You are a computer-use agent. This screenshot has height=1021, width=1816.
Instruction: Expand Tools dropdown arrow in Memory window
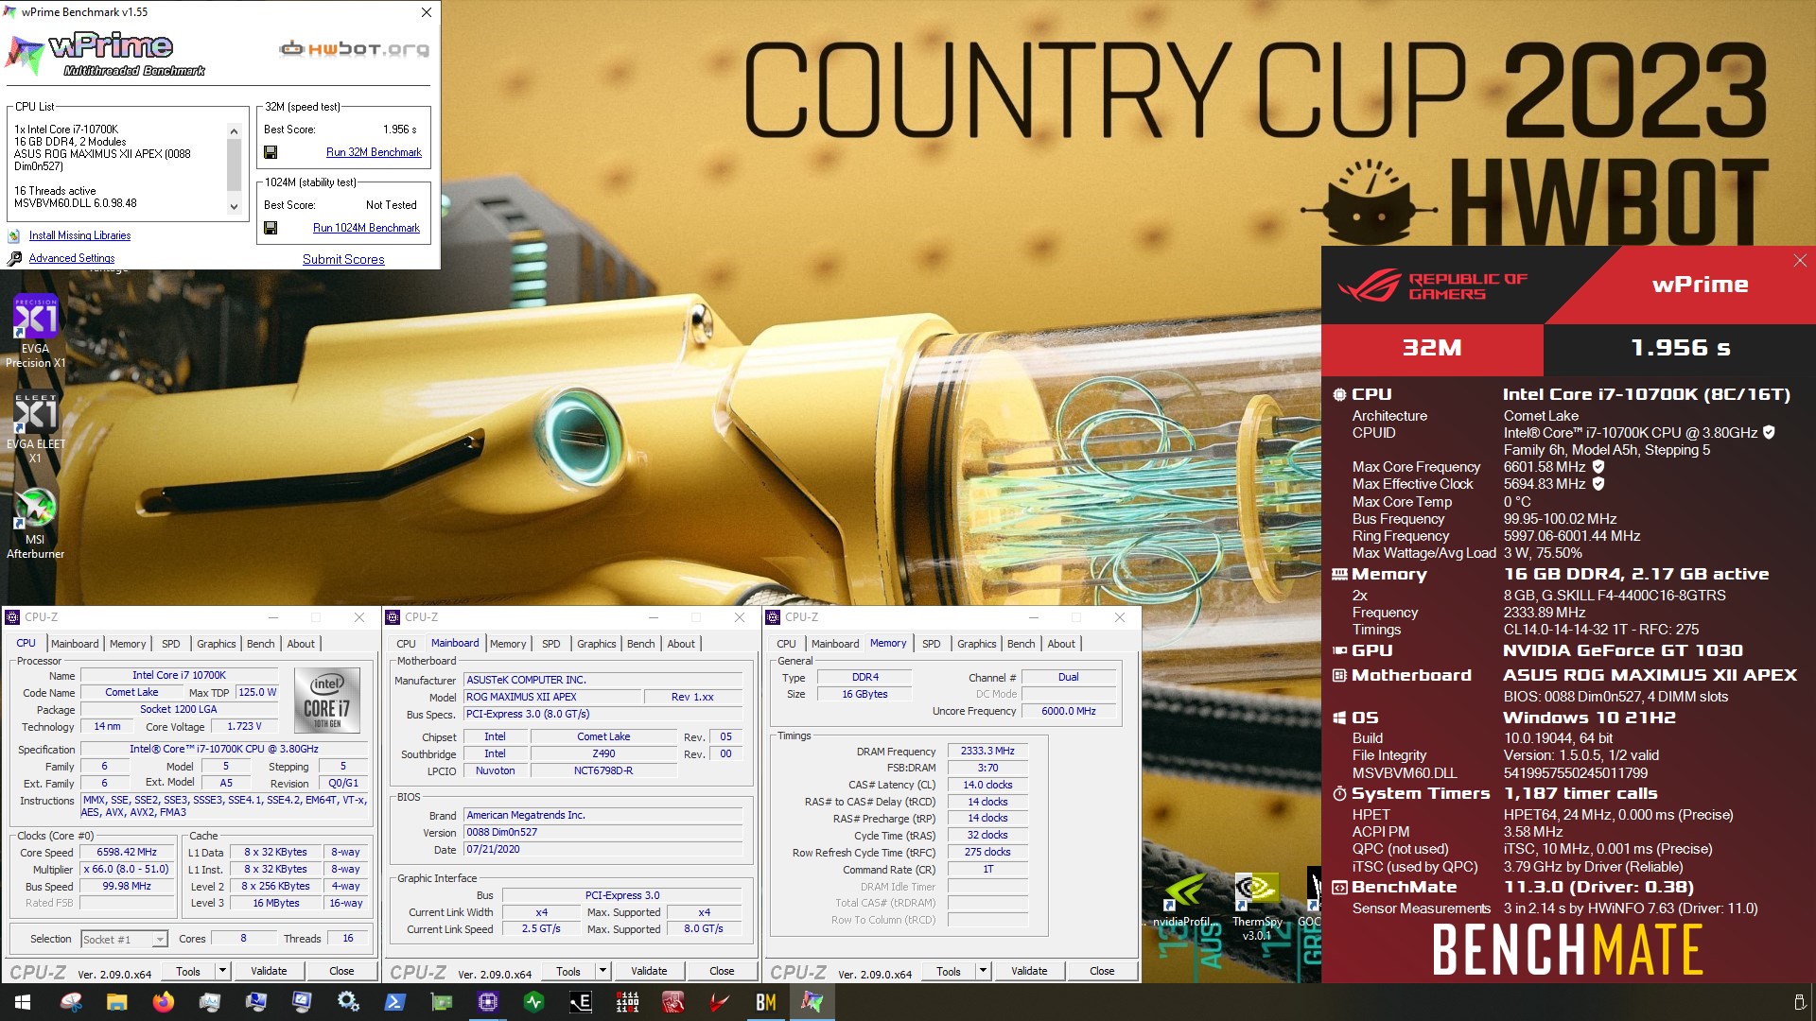click(983, 971)
